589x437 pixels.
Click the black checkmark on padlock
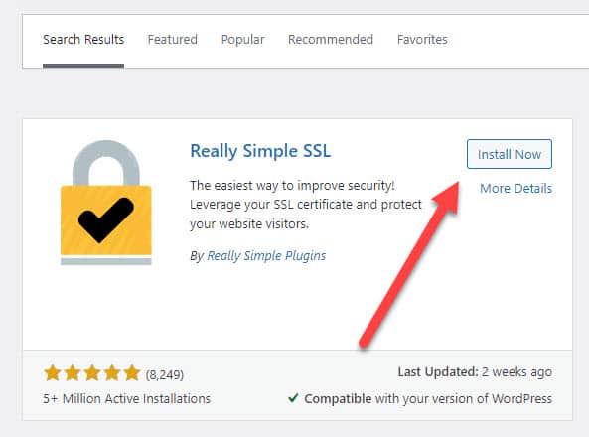(x=106, y=219)
